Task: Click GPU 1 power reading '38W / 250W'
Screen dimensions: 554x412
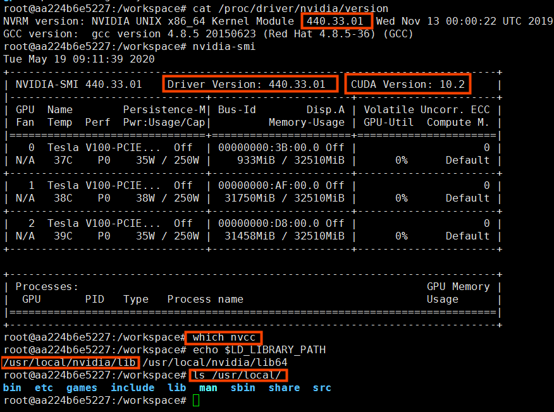Action: tap(168, 198)
